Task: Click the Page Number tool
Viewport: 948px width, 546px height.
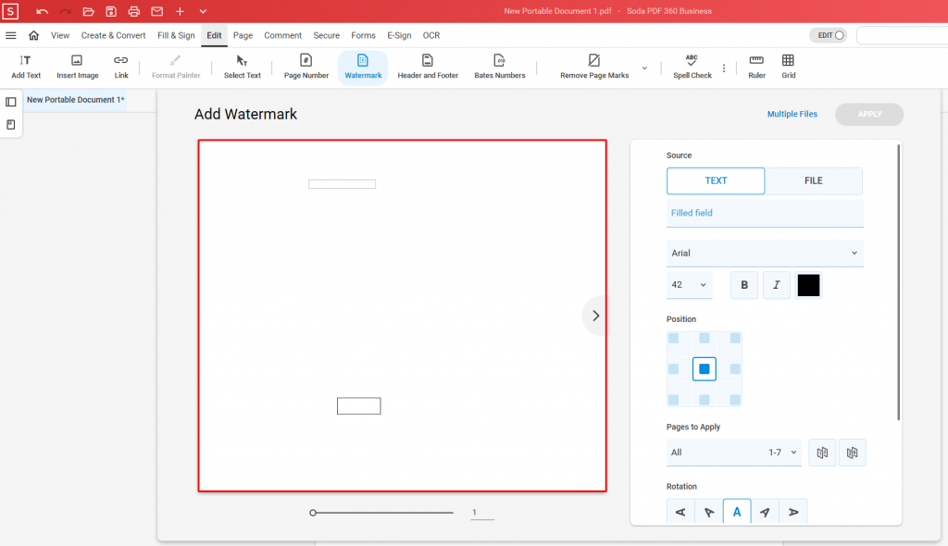Action: coord(306,61)
